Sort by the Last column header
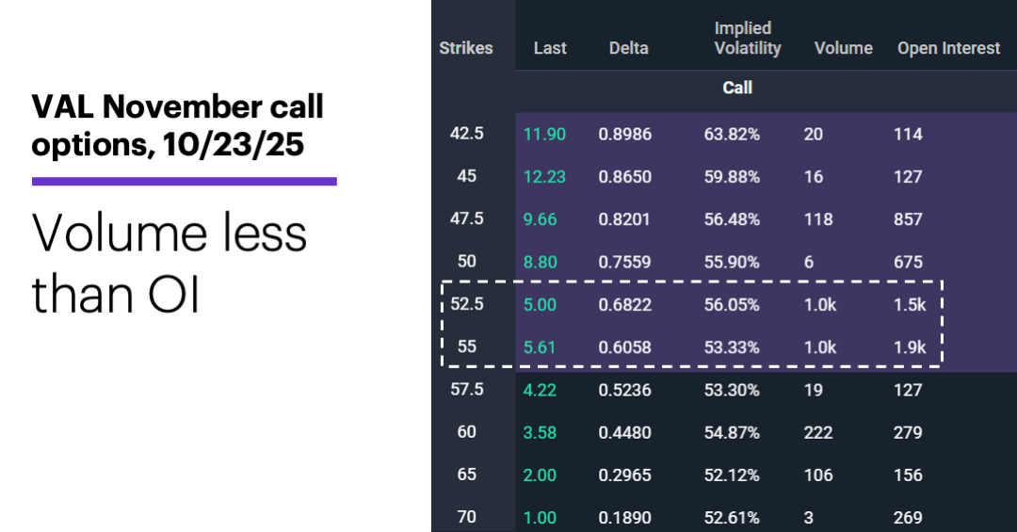The height and width of the screenshot is (532, 1017). (x=550, y=48)
